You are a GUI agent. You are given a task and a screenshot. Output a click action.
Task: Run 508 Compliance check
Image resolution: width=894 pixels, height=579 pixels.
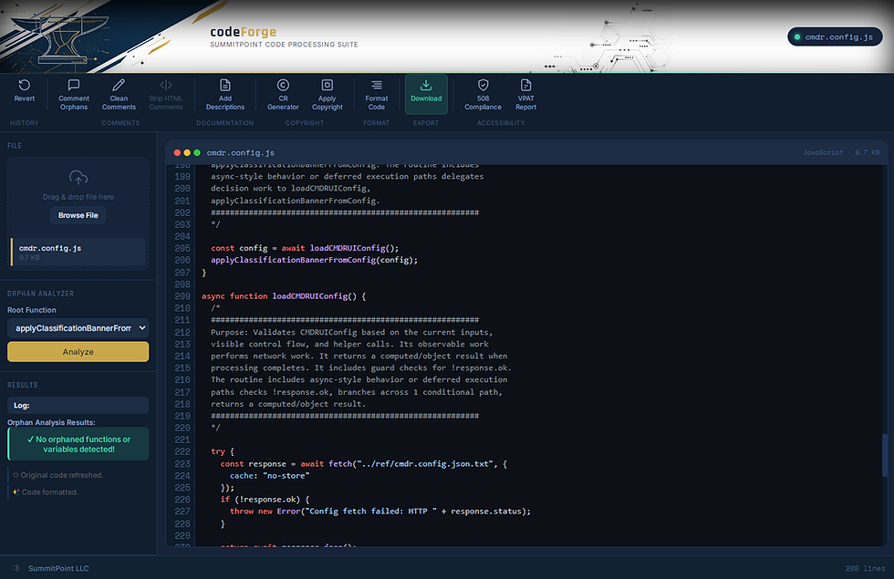(x=483, y=94)
